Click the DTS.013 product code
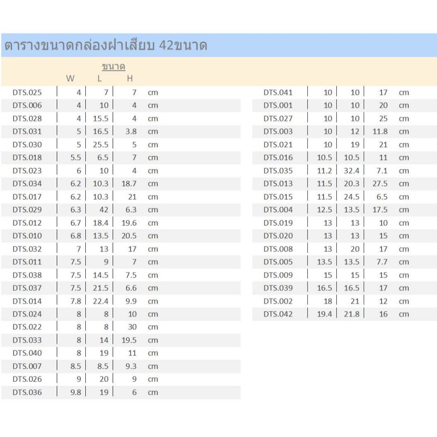Image resolution: width=437 pixels, height=437 pixels. coord(278,184)
